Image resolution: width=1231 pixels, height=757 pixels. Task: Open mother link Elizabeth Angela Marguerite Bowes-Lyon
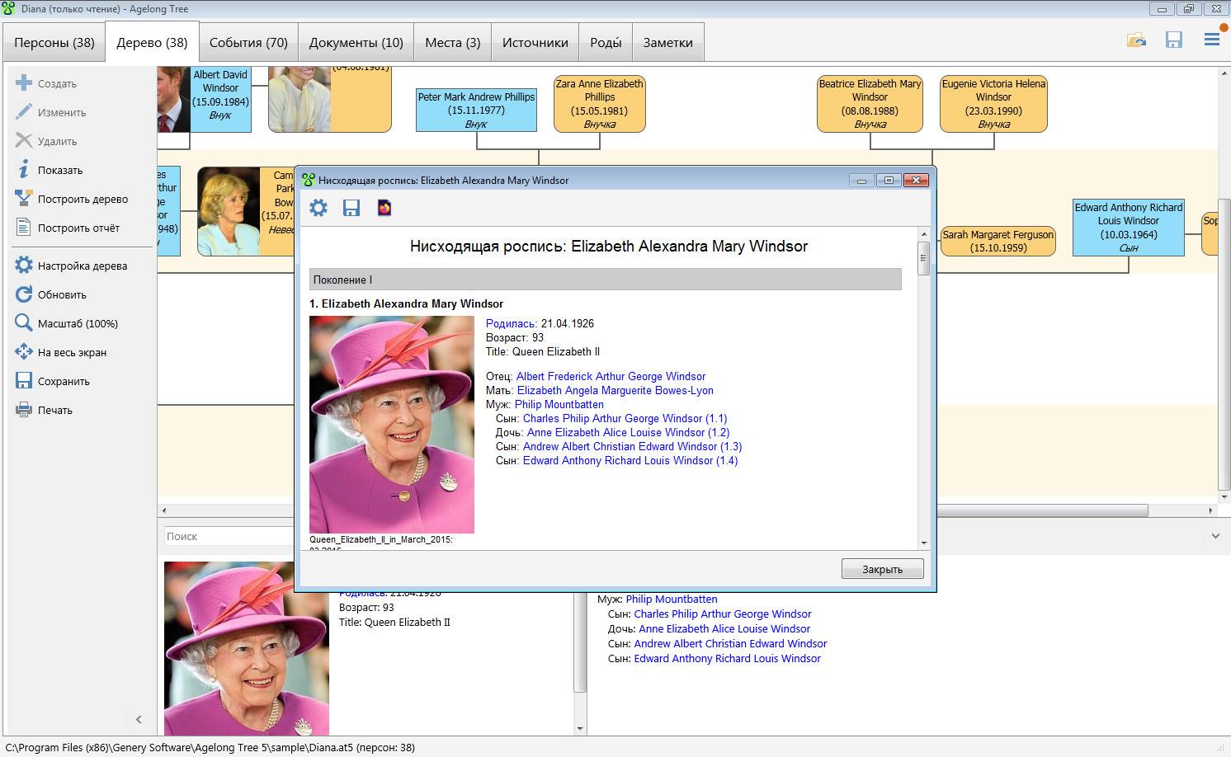[615, 390]
